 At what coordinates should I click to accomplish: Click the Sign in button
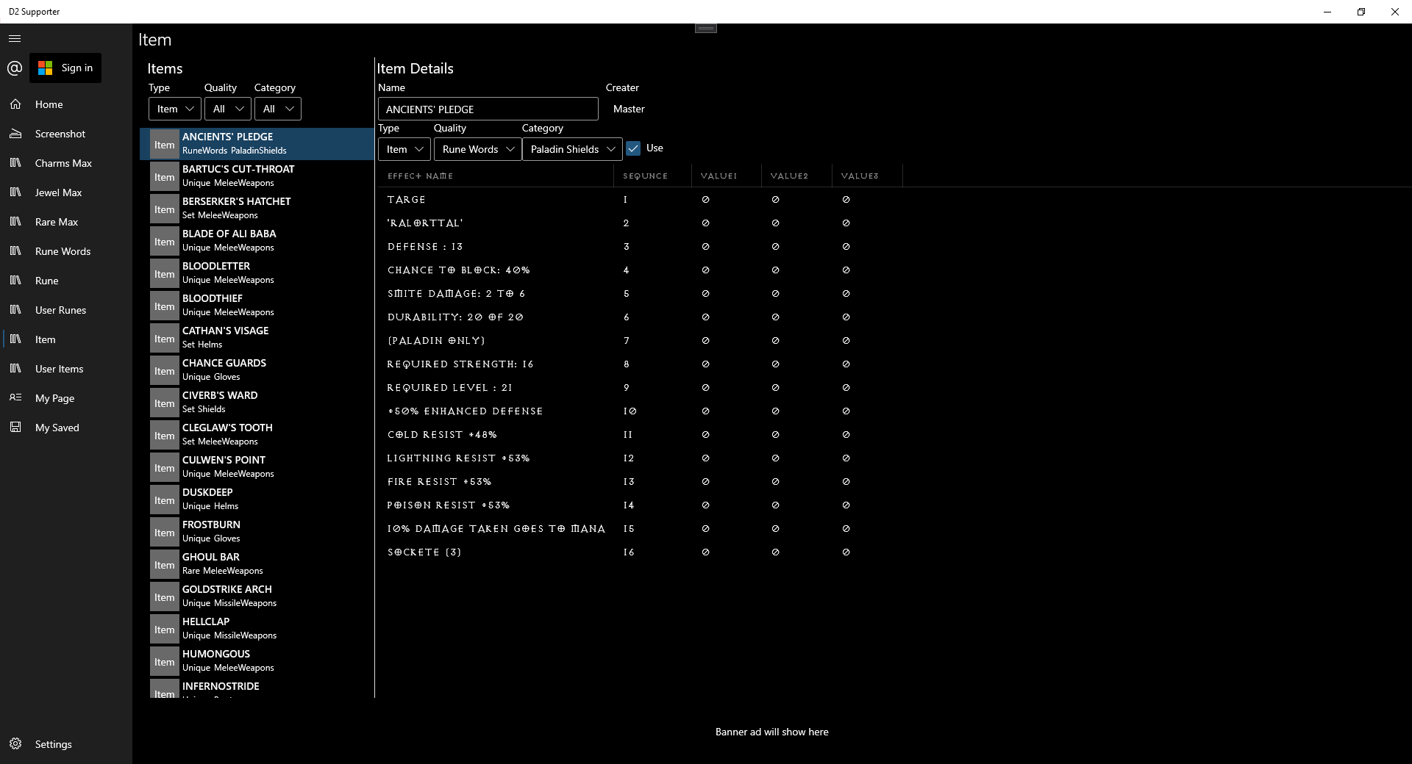coord(65,68)
